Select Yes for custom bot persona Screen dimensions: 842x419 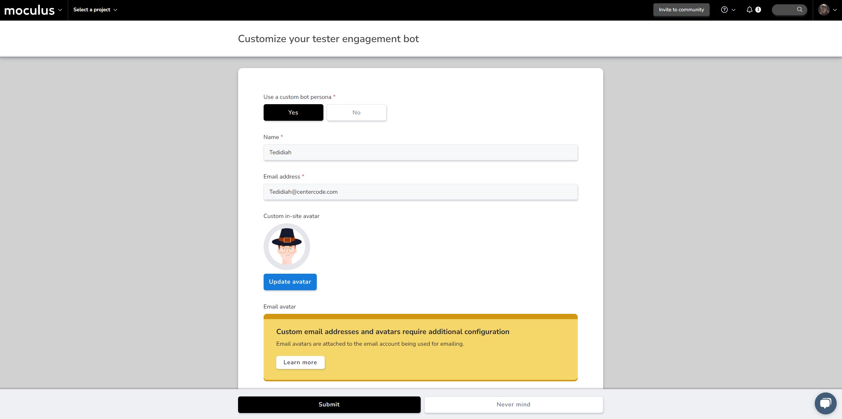(293, 112)
